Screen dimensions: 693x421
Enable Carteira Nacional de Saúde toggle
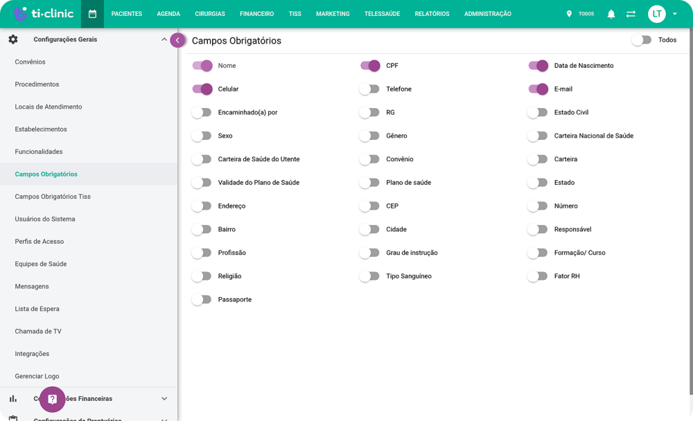pos(538,136)
